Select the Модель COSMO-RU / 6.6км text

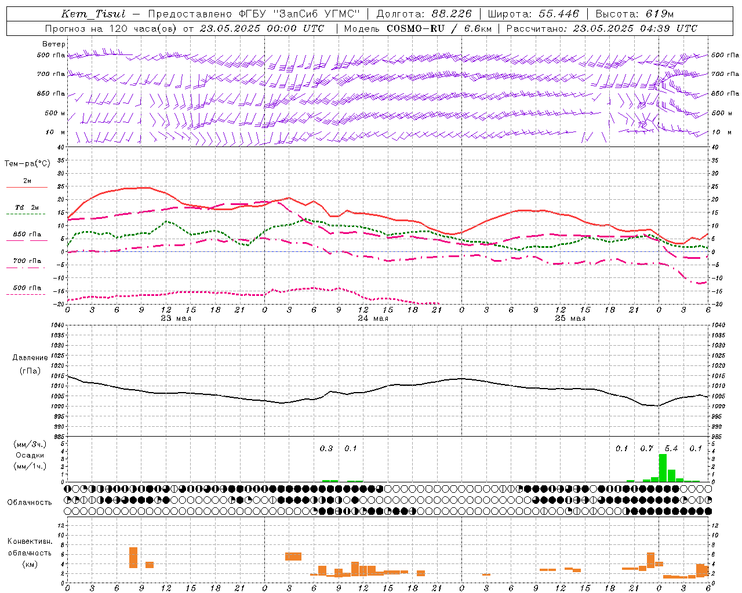(x=417, y=28)
